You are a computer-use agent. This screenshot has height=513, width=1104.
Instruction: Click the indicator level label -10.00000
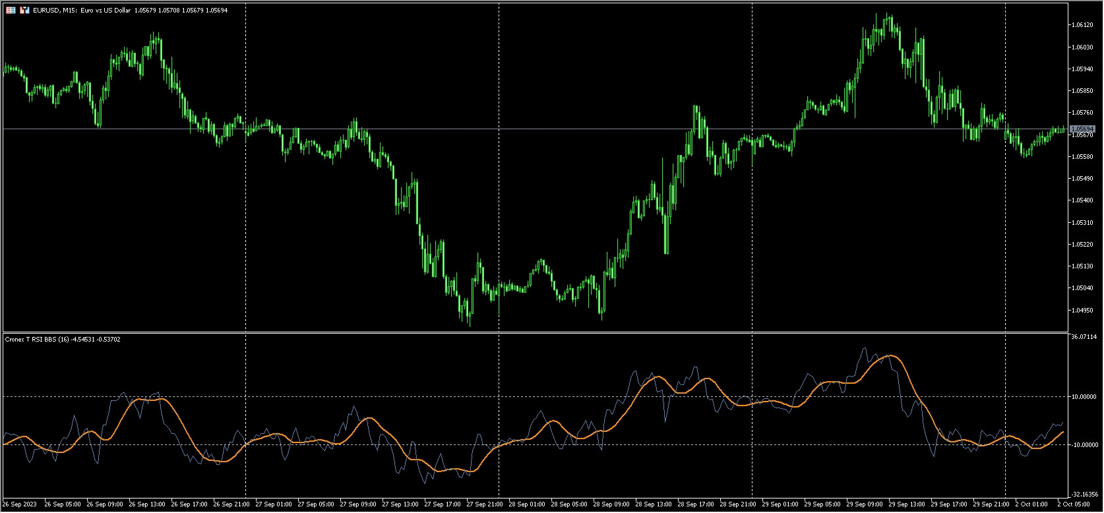pos(1084,444)
